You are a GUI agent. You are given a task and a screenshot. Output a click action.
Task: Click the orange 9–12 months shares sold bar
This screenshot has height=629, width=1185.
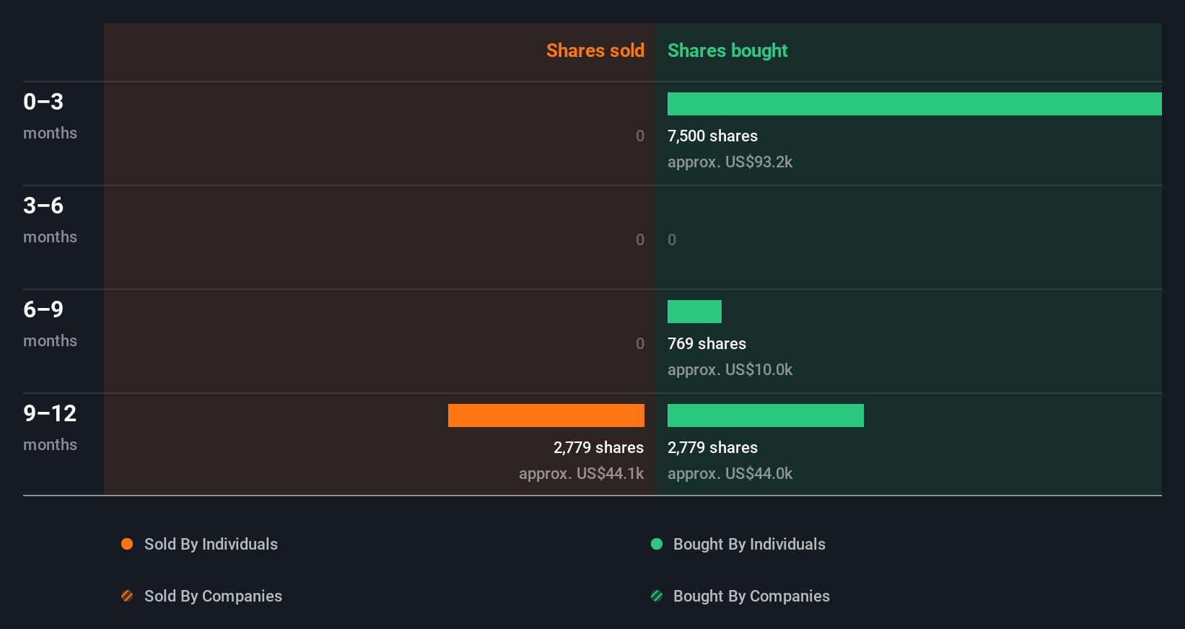(546, 415)
